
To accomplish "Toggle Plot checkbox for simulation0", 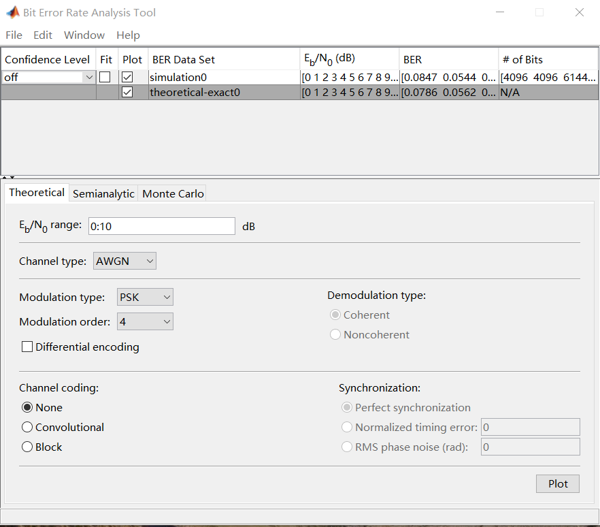I will (x=127, y=78).
